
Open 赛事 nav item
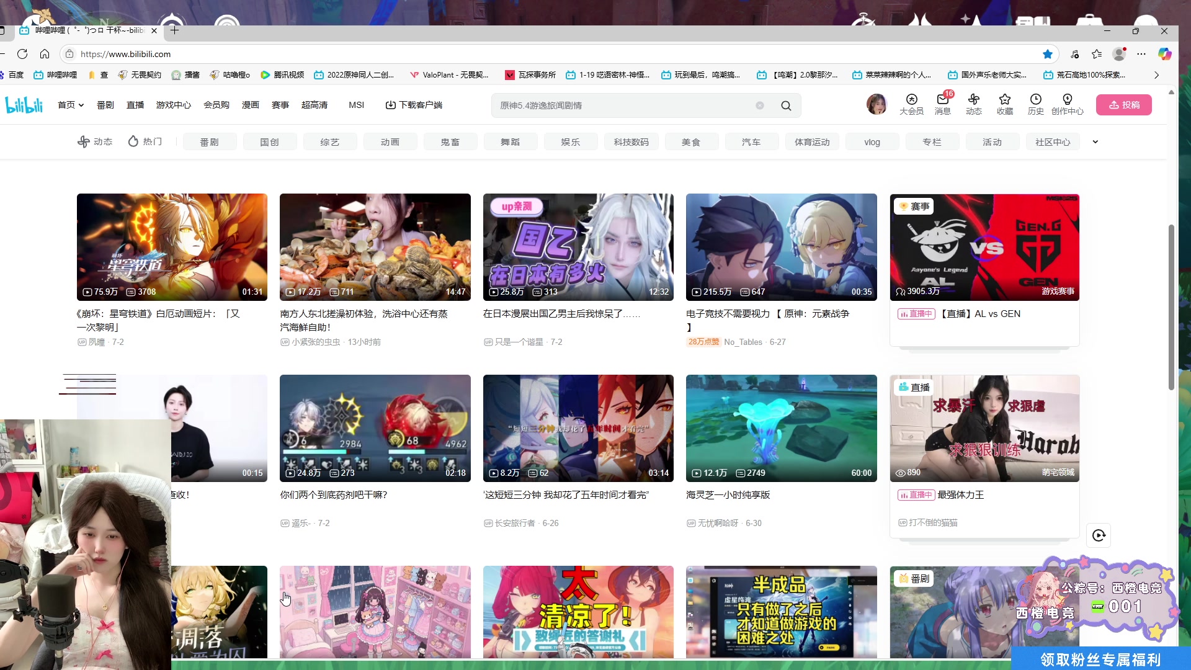click(280, 105)
